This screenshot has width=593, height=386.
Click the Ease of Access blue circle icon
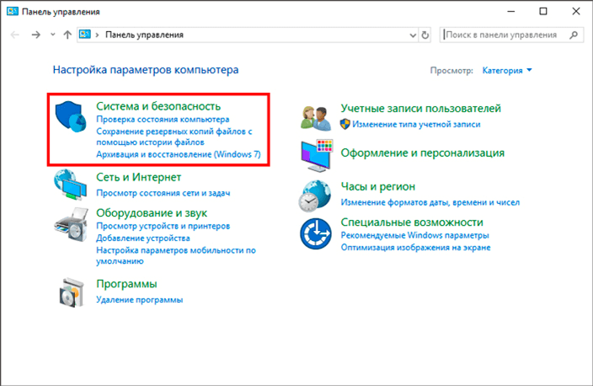316,233
